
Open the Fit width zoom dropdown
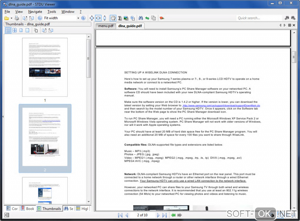point(78,18)
